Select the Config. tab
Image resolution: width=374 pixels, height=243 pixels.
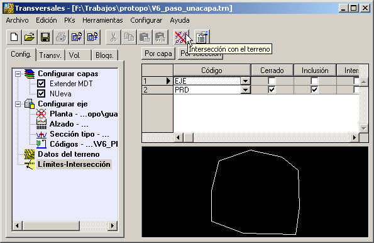click(21, 54)
